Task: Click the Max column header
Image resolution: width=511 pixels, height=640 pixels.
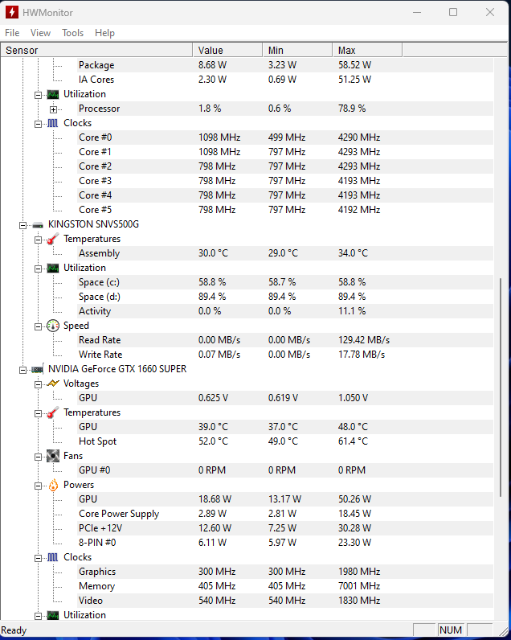Action: (367, 50)
